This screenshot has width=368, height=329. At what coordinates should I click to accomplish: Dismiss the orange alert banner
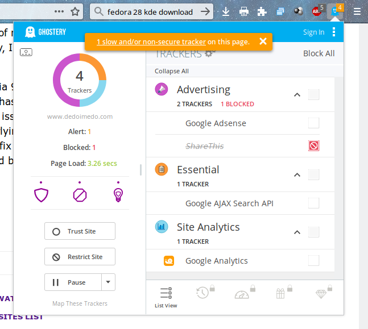click(x=263, y=41)
